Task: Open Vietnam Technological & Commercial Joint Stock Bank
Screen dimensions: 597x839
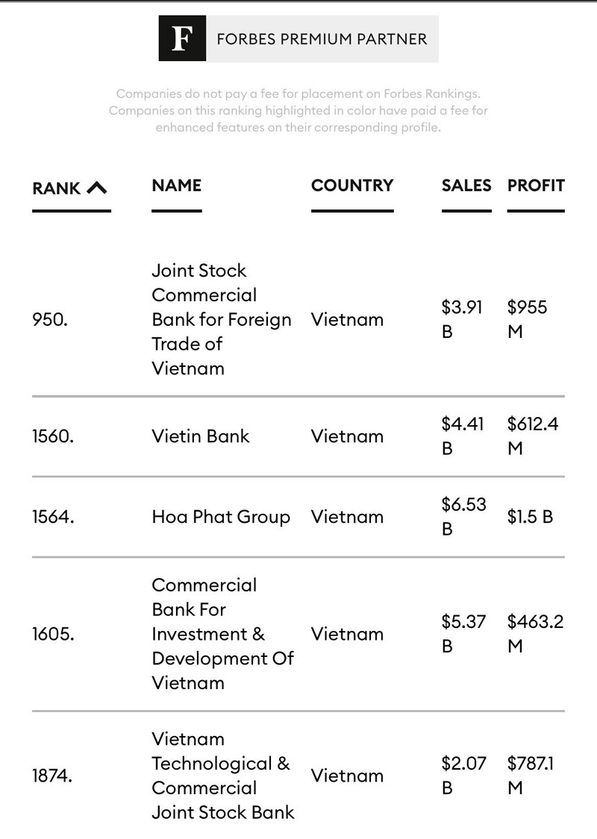Action: tap(222, 776)
